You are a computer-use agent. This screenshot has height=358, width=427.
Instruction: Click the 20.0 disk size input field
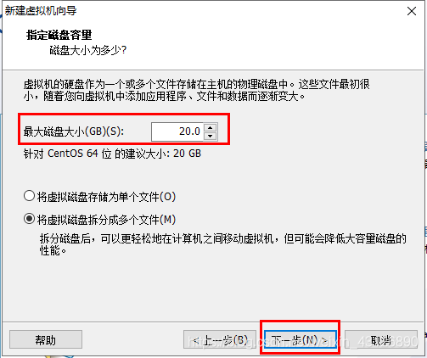[177, 131]
